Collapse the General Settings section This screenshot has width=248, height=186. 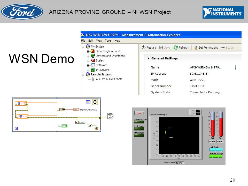(x=148, y=58)
